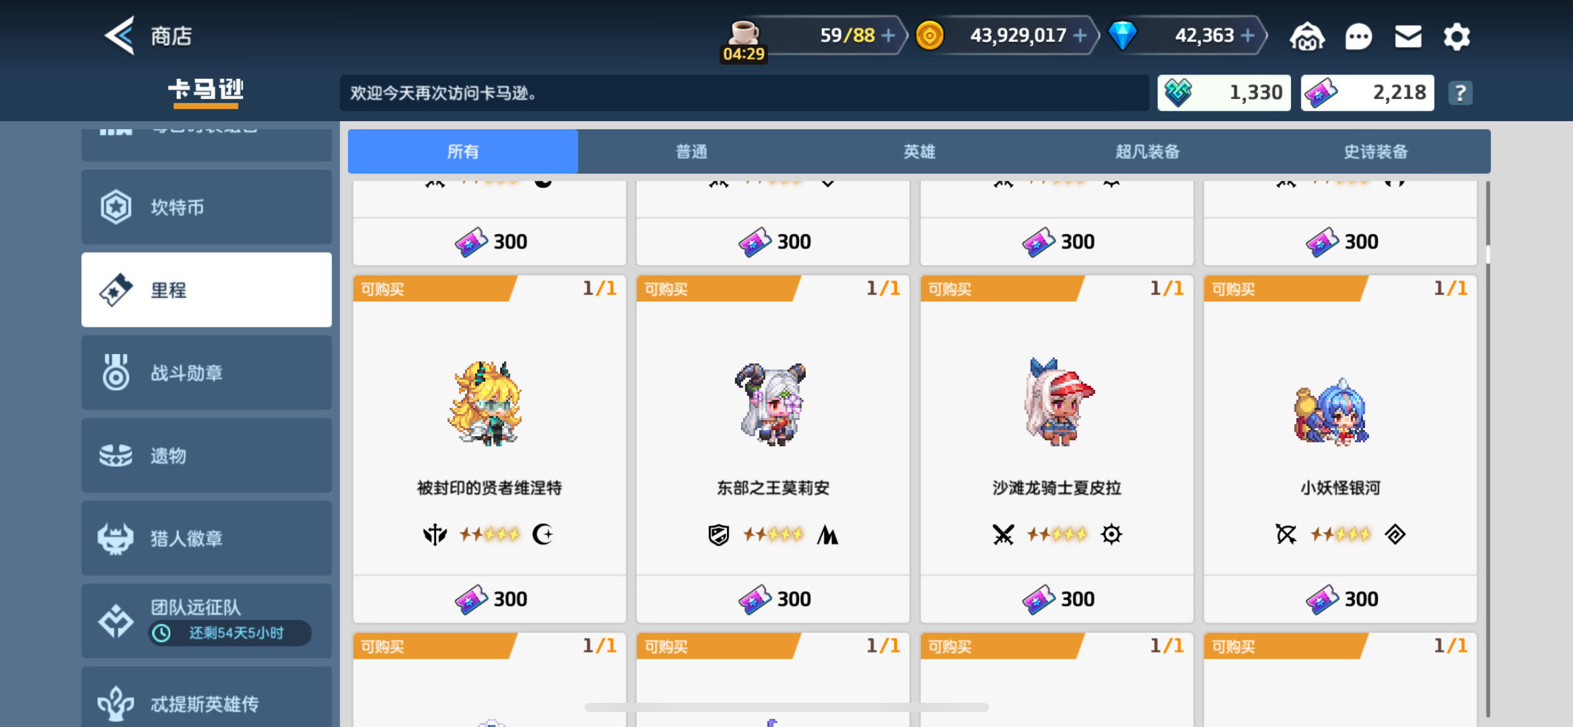Add gold coins with plus icon
1573x727 pixels.
1080,35
